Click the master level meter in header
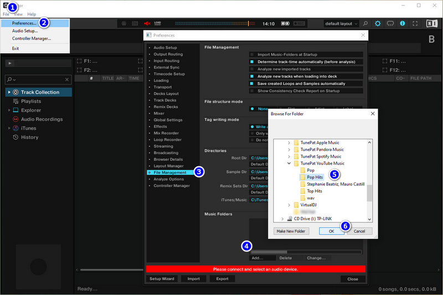Screen dimensions: 443x295 click(x=215, y=23)
